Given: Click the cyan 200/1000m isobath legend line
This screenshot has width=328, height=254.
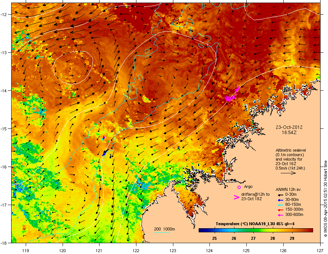Looking at the screenshot, I should [161, 232].
